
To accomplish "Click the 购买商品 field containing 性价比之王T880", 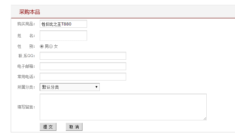I will pyautogui.click(x=63, y=24).
